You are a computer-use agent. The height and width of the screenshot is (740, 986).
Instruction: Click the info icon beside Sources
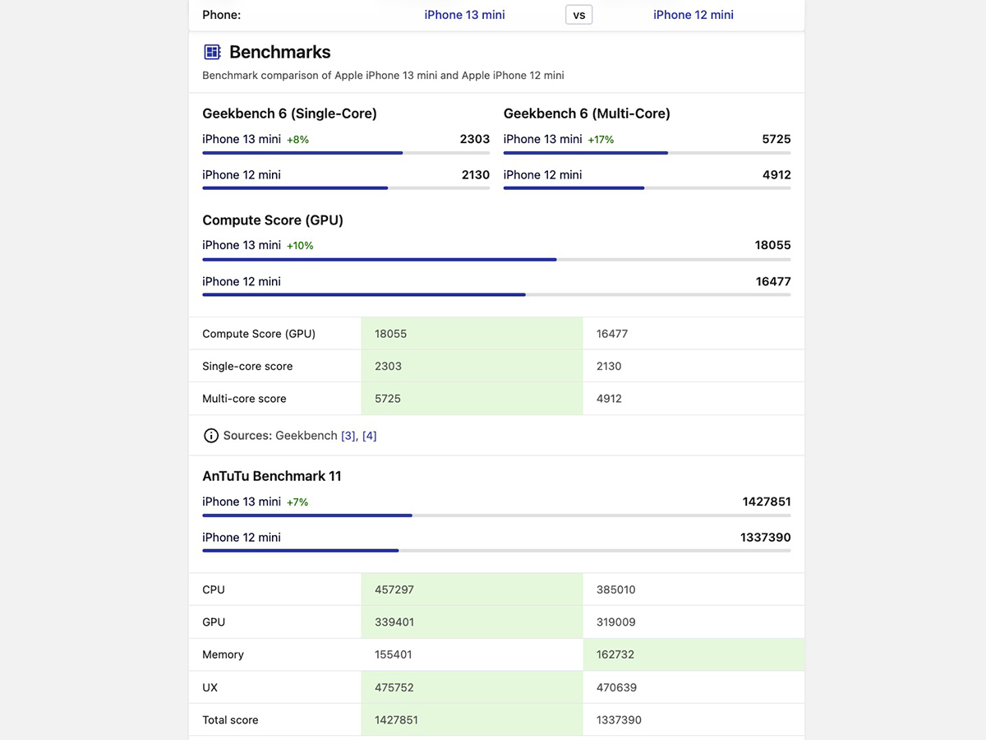pos(211,436)
